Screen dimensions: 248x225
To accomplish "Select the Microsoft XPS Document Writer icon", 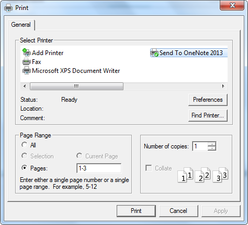I will coord(27,70).
